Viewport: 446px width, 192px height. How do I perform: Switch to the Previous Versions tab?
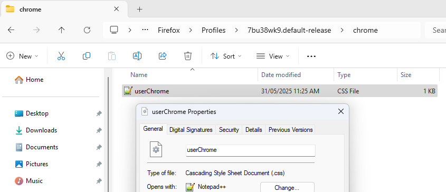point(290,130)
